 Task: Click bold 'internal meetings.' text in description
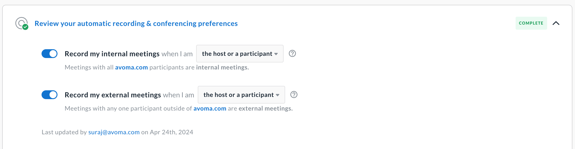click(222, 67)
